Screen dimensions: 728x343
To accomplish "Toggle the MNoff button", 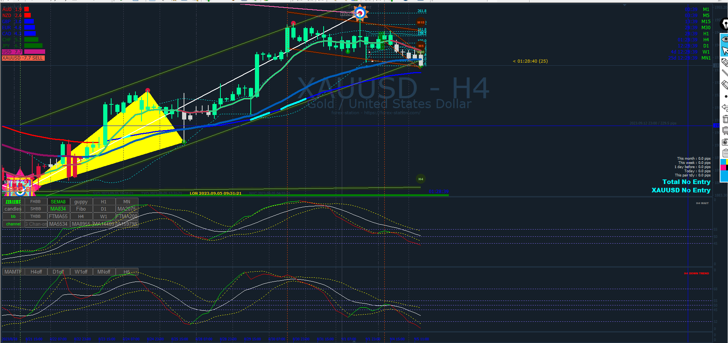I will click(104, 272).
